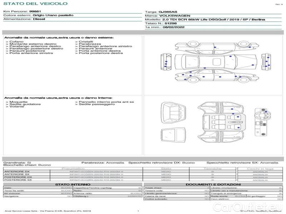This screenshot has width=286, height=214.
Task: Select the ANTERIORE DX tyre row label
Action: click(x=17, y=172)
